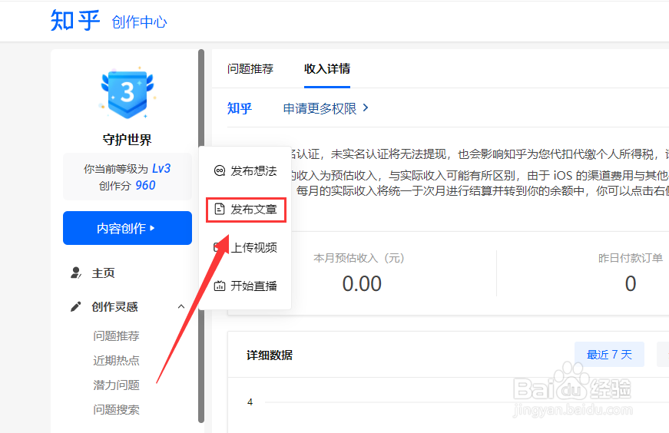Image resolution: width=669 pixels, height=433 pixels.
Task: Click Lv3 level text
Action: tap(161, 168)
